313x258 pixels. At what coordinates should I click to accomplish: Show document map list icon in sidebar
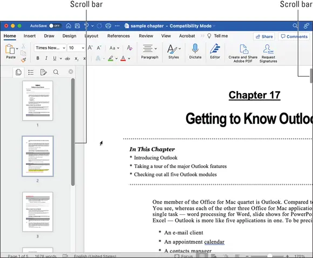31,72
